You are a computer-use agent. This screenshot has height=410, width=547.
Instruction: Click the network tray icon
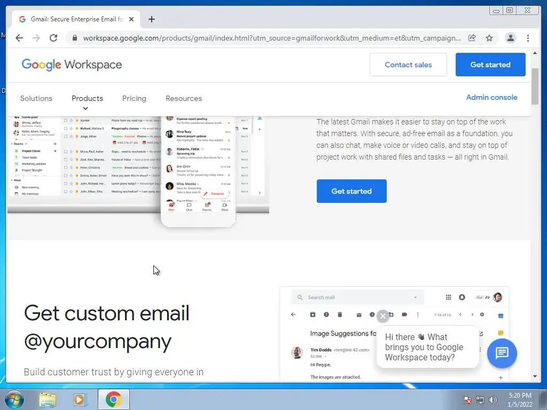coord(480,400)
